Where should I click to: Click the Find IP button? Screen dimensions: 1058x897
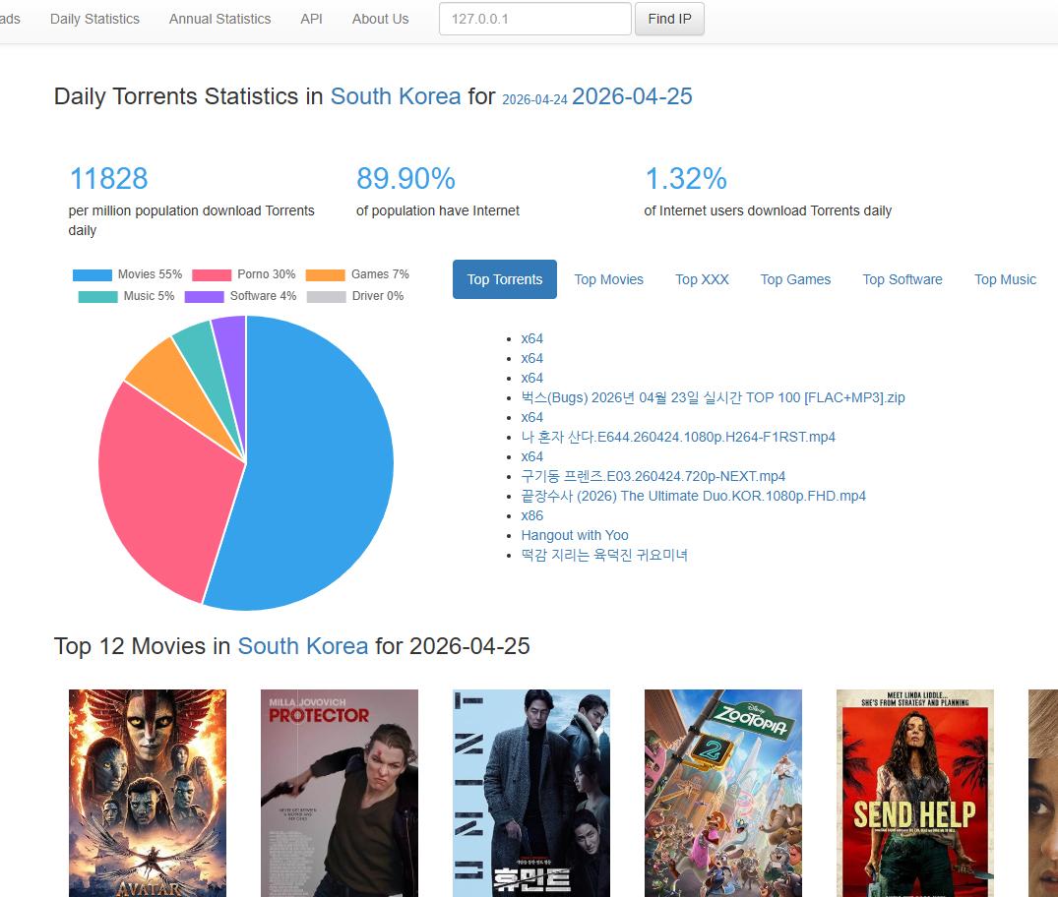[669, 19]
